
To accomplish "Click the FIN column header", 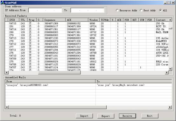I will tap(150, 20).
